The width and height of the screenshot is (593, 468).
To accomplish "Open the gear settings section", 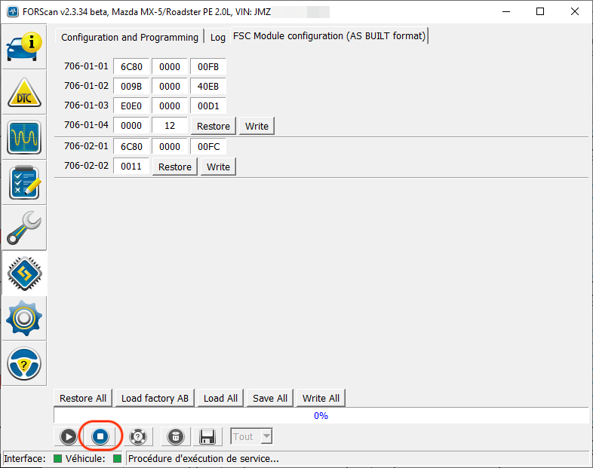I will [x=24, y=319].
